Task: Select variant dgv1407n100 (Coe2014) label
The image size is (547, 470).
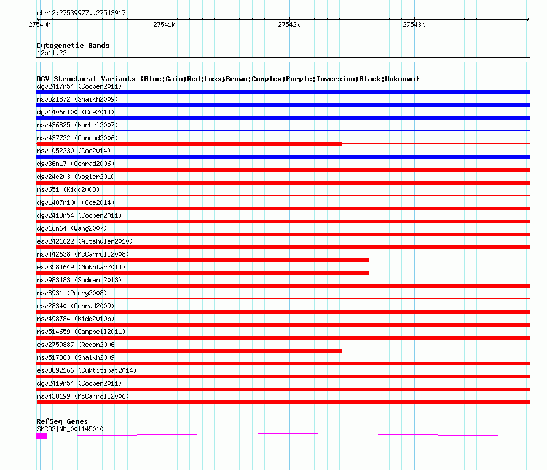Action: (76, 202)
